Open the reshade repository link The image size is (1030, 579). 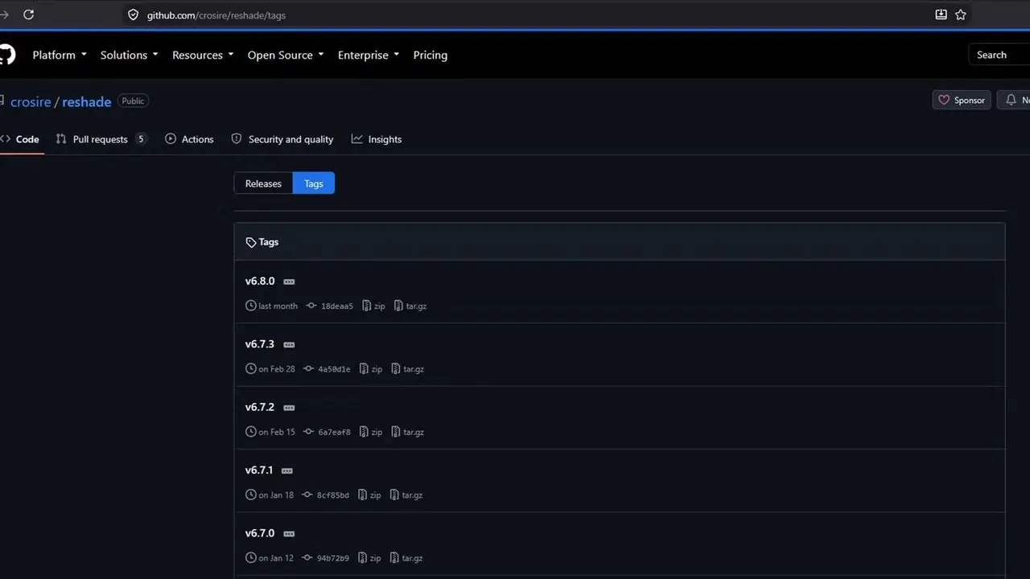point(86,102)
